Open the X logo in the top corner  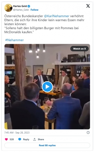(88, 6)
